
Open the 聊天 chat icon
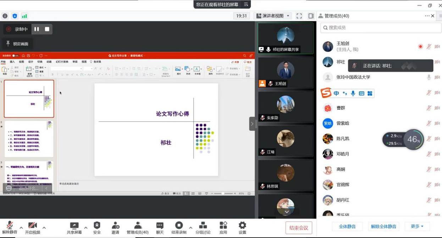(160, 227)
